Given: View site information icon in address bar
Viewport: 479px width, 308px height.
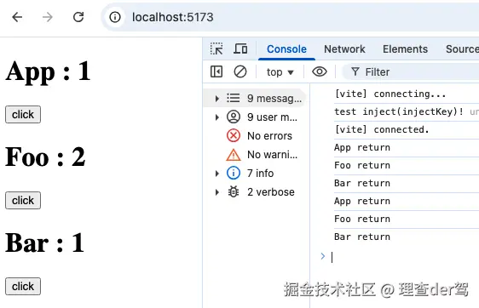Looking at the screenshot, I should coord(115,17).
